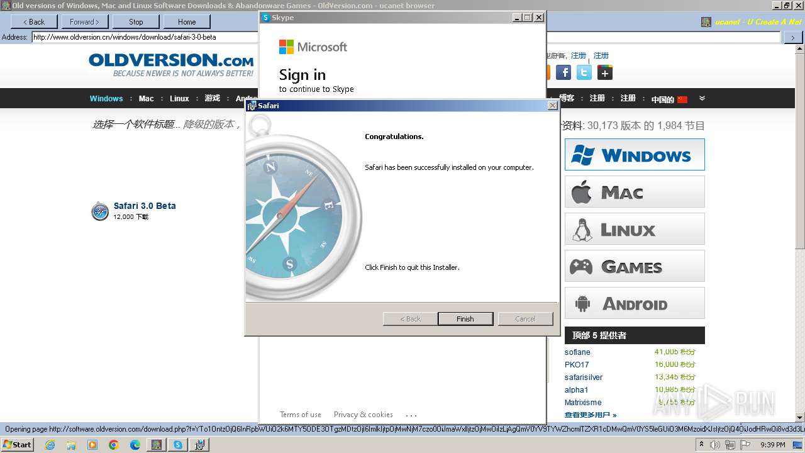Click the browser Back button
The height and width of the screenshot is (453, 805).
[x=34, y=21]
